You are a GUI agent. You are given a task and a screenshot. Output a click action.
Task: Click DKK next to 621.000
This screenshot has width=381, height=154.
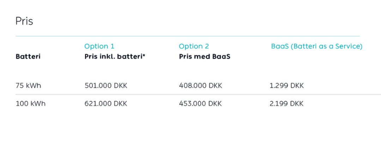coord(121,104)
